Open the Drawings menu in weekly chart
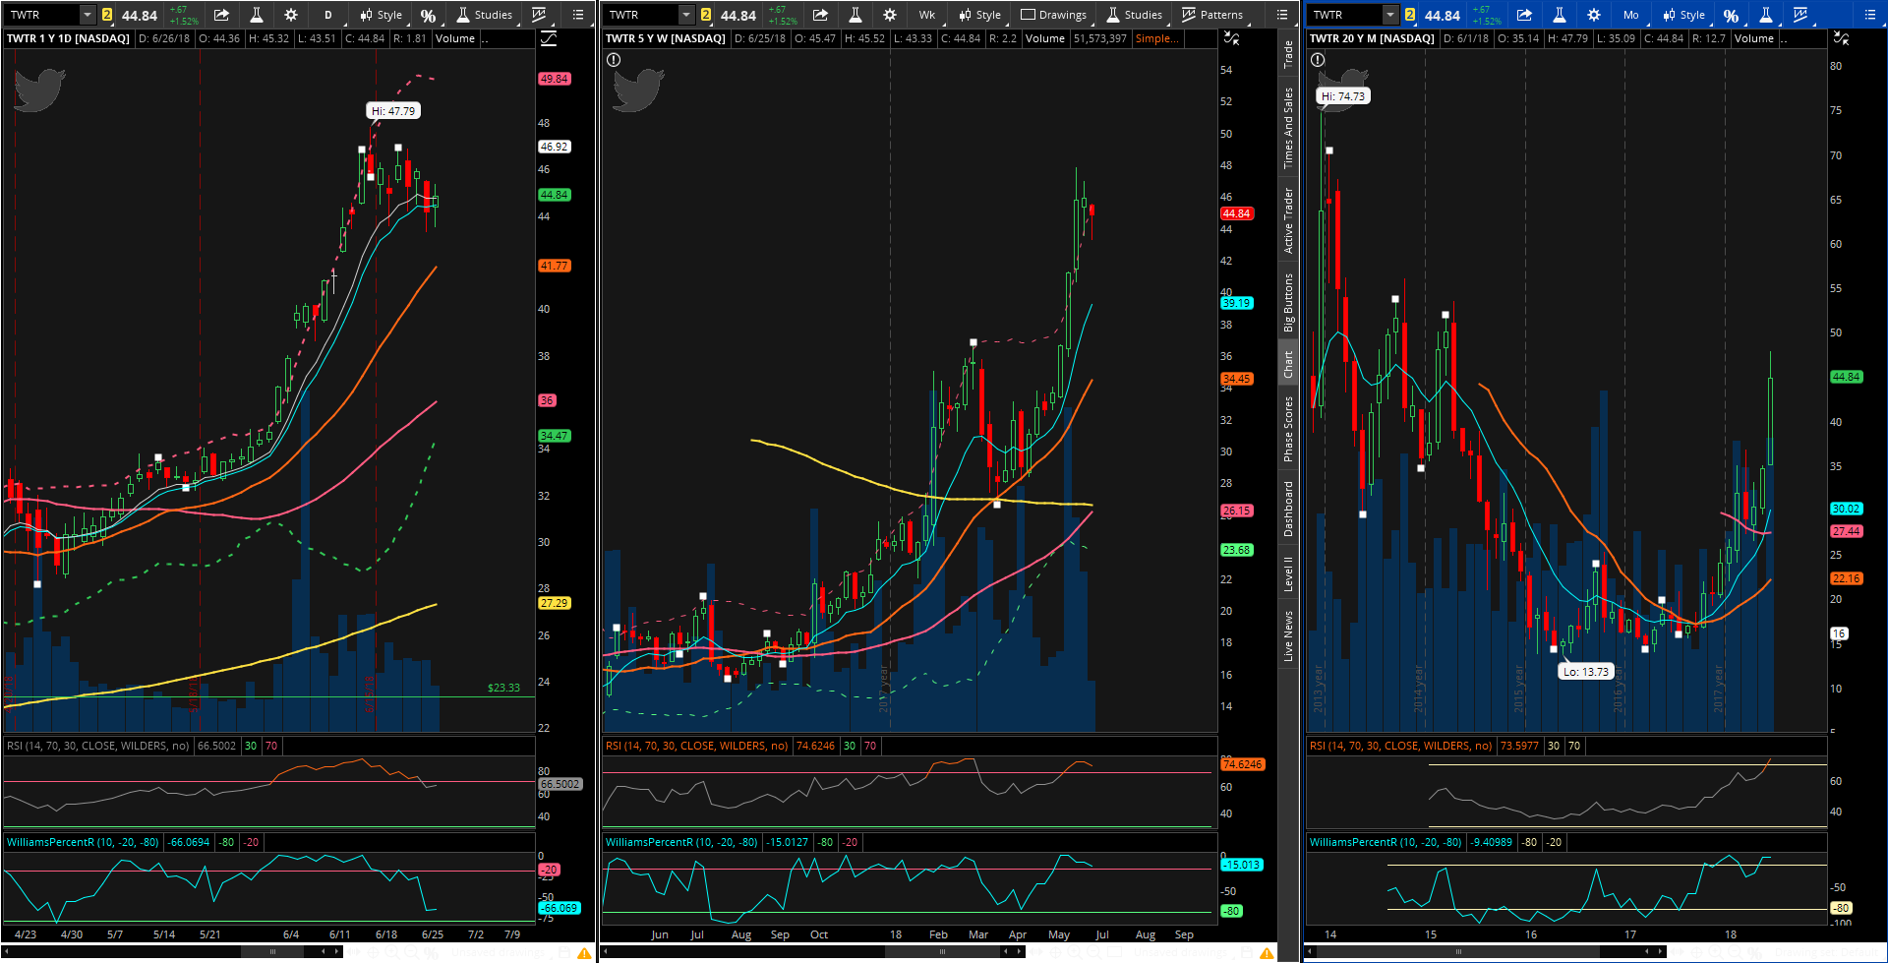The image size is (1888, 963). (x=1053, y=15)
